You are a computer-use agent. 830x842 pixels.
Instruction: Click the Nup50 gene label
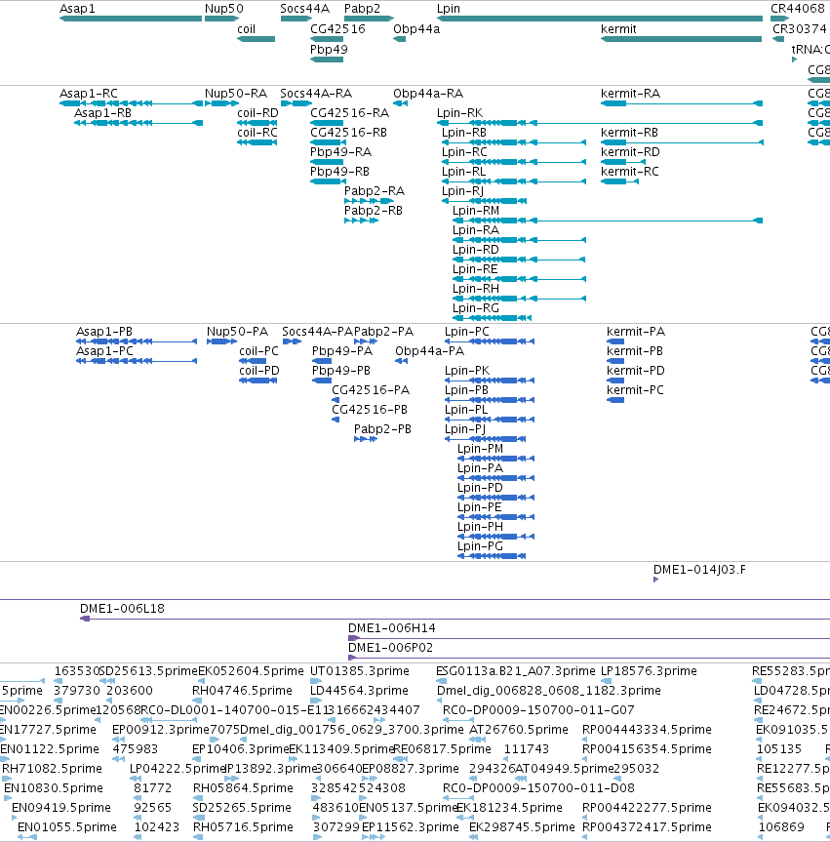click(x=224, y=9)
